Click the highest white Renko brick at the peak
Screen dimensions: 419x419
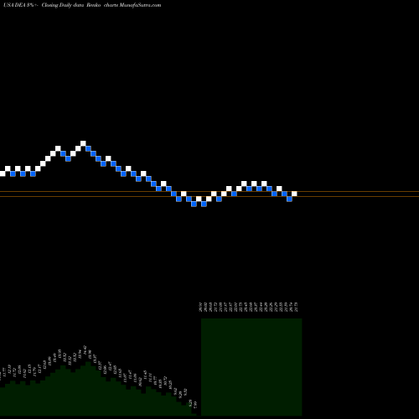pos(83,143)
